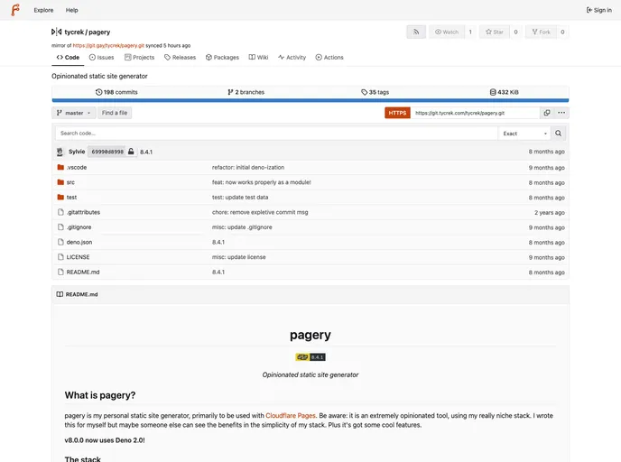Image resolution: width=621 pixels, height=462 pixels.
Task: Open the Wiki tab
Action: 259,58
